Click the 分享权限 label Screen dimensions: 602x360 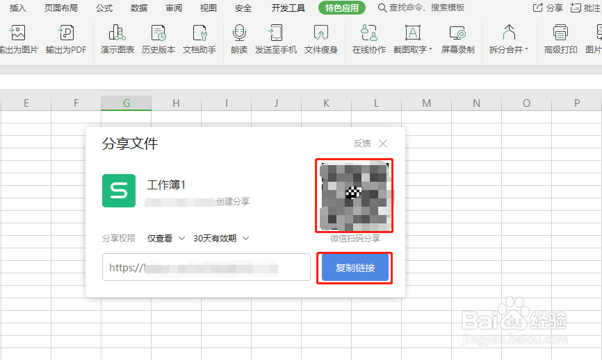point(119,238)
